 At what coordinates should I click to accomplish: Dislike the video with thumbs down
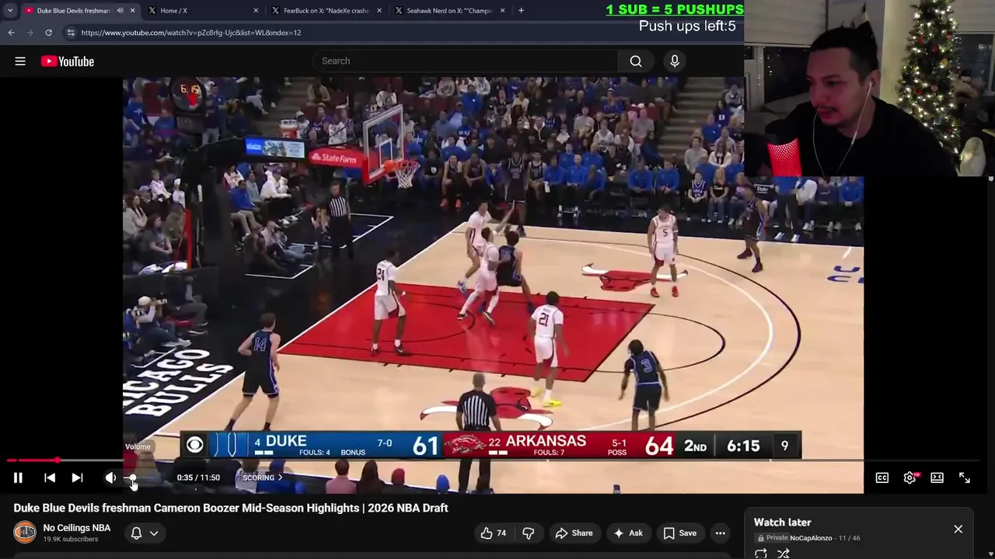(x=529, y=533)
